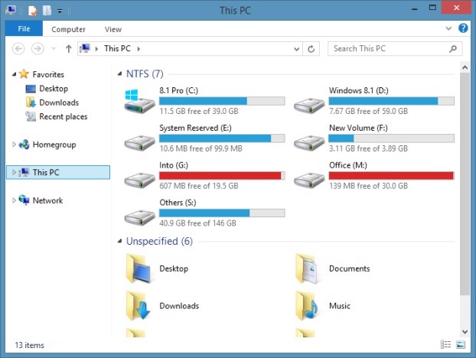Select the Documents folder icon

pos(307,268)
